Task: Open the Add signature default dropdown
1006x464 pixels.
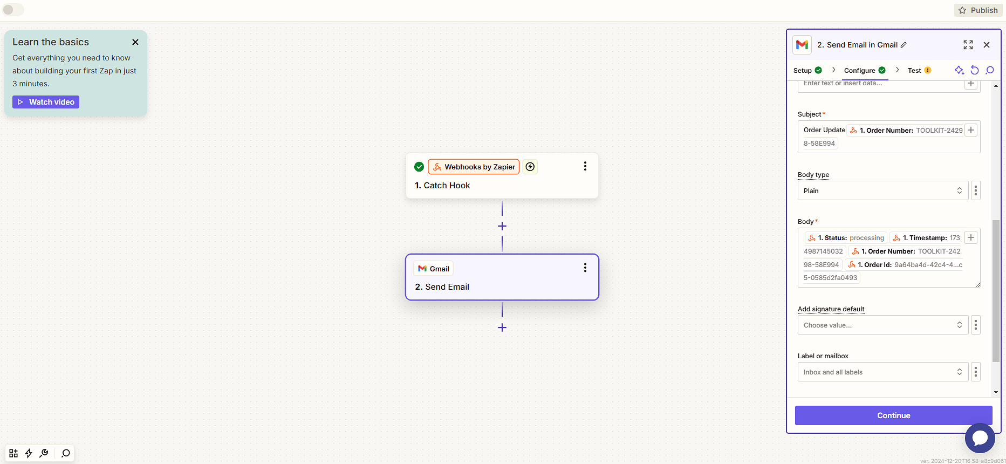Action: 883,325
